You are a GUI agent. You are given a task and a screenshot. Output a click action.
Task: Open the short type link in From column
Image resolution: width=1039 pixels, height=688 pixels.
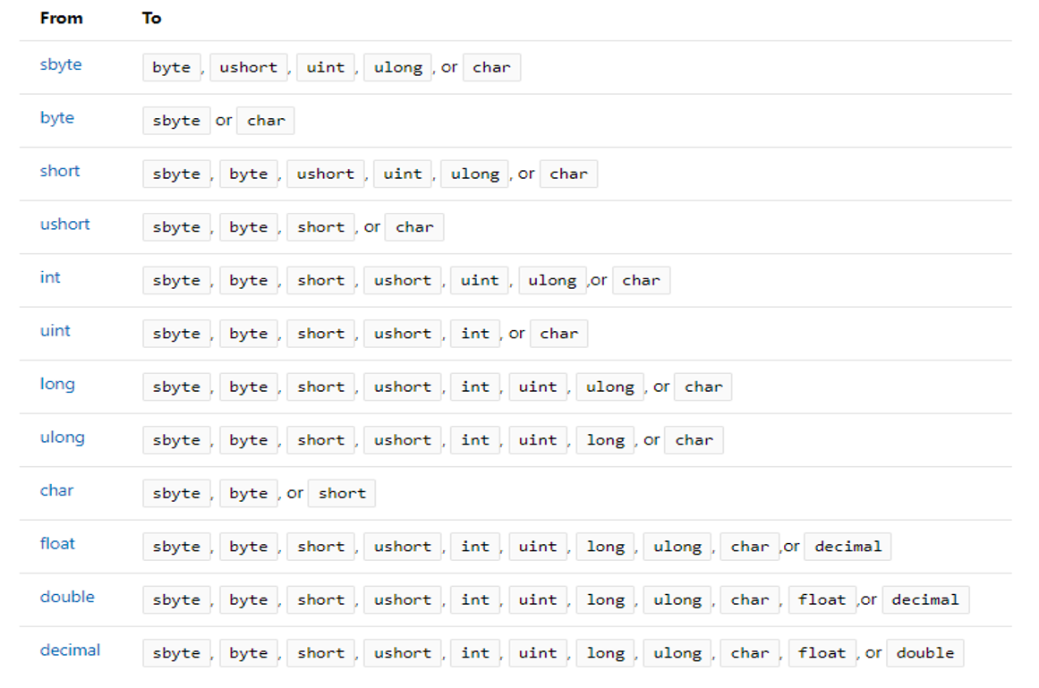[x=60, y=171]
